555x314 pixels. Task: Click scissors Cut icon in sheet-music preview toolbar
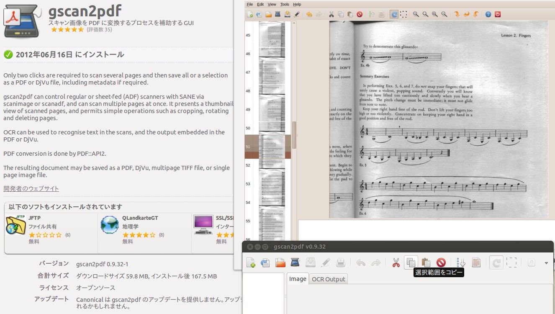331,14
